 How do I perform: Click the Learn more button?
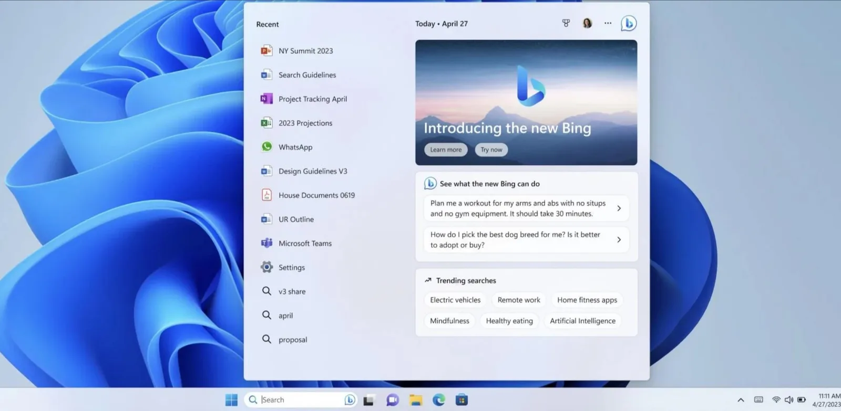[446, 150]
